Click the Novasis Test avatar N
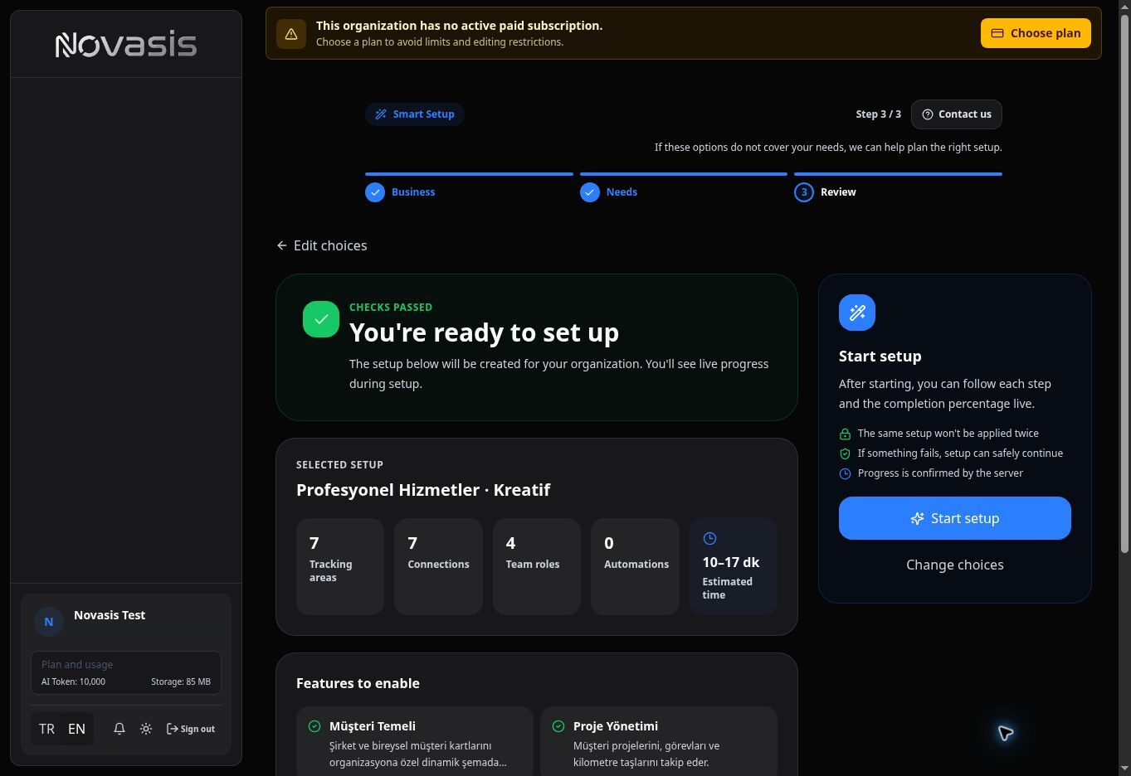The image size is (1131, 776). pos(49,621)
